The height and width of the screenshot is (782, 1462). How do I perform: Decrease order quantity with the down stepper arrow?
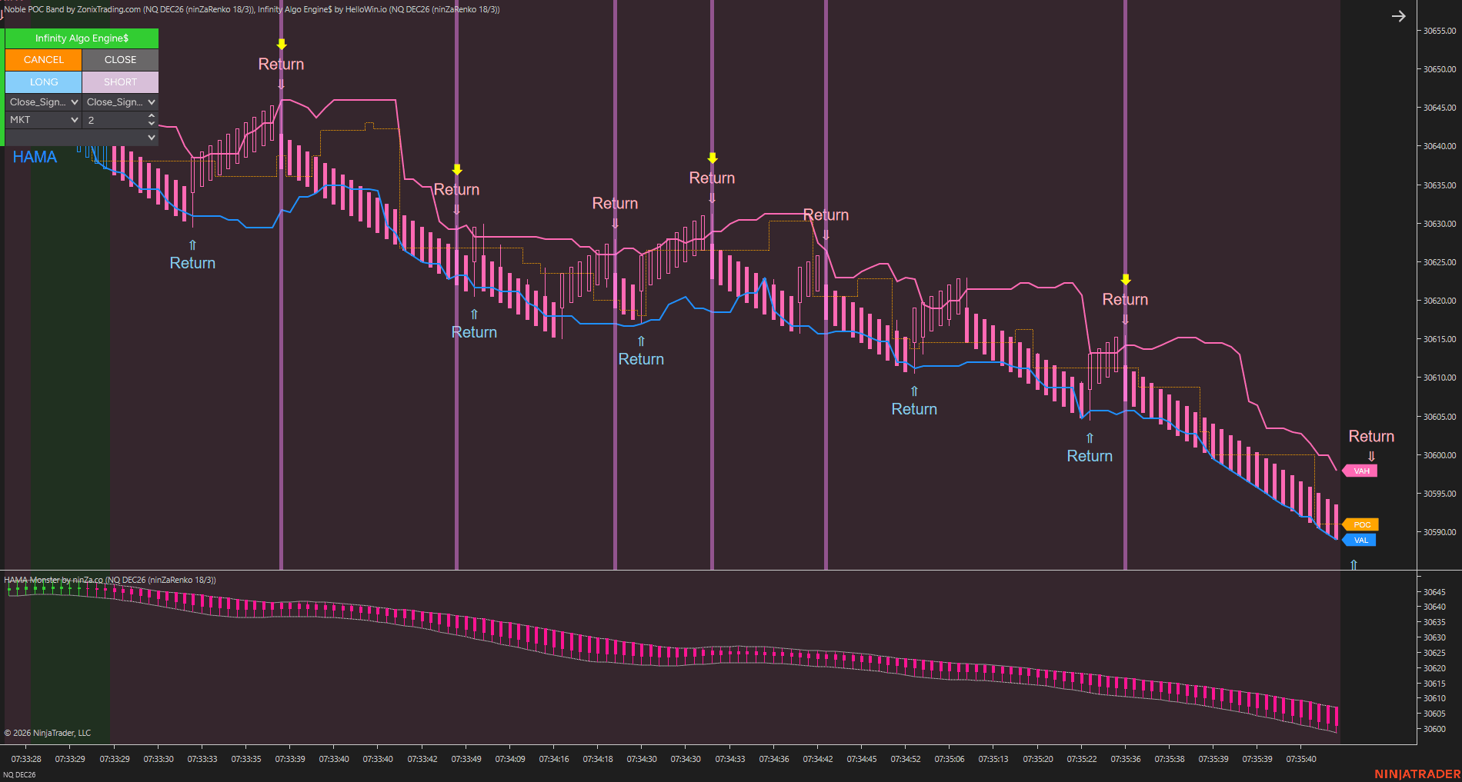(152, 124)
